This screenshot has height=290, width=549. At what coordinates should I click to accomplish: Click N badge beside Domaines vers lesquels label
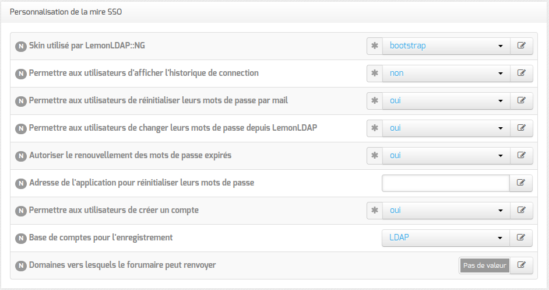click(x=21, y=265)
